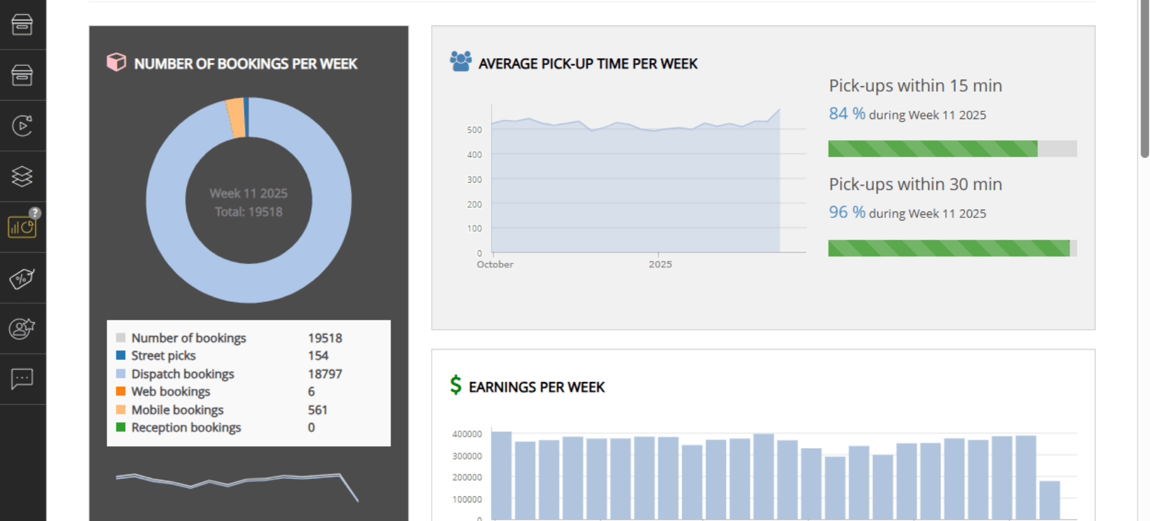This screenshot has height=521, width=1150.
Task: Open the discount percent tag sidebar icon
Action: 22,278
